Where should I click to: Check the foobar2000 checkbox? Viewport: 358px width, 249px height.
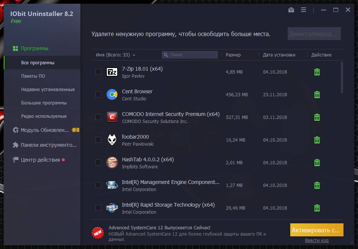point(98,139)
